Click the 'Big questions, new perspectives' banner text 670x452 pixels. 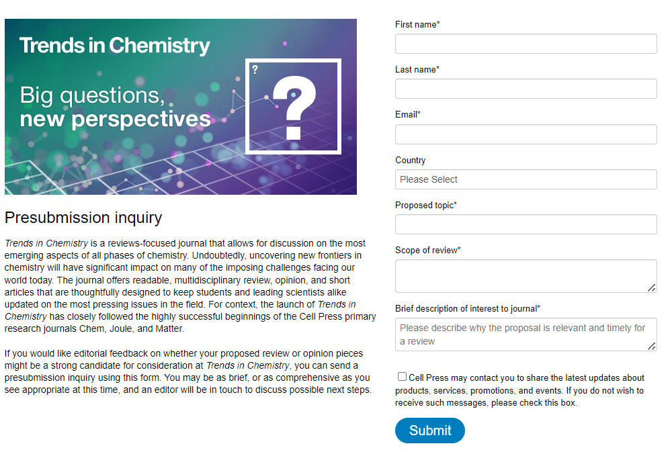(x=116, y=107)
